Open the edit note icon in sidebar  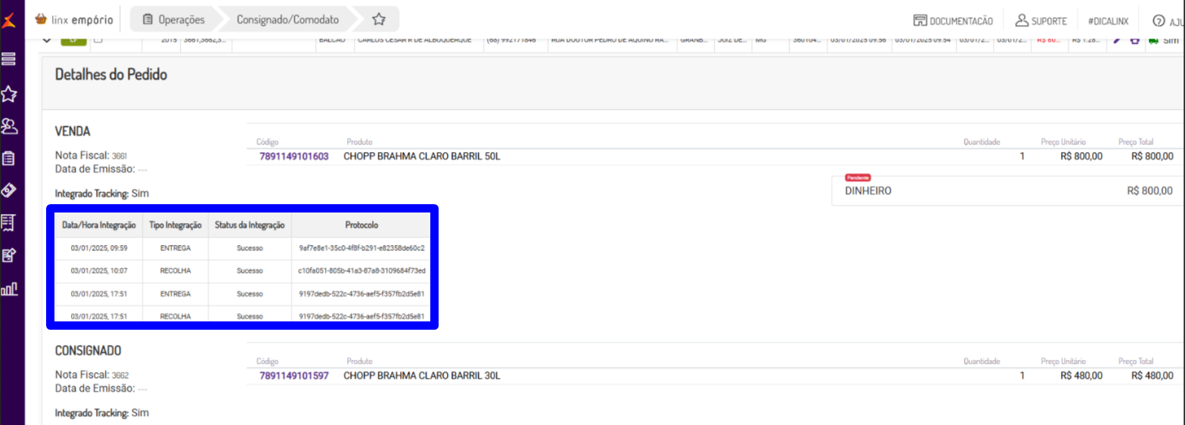tap(10, 255)
